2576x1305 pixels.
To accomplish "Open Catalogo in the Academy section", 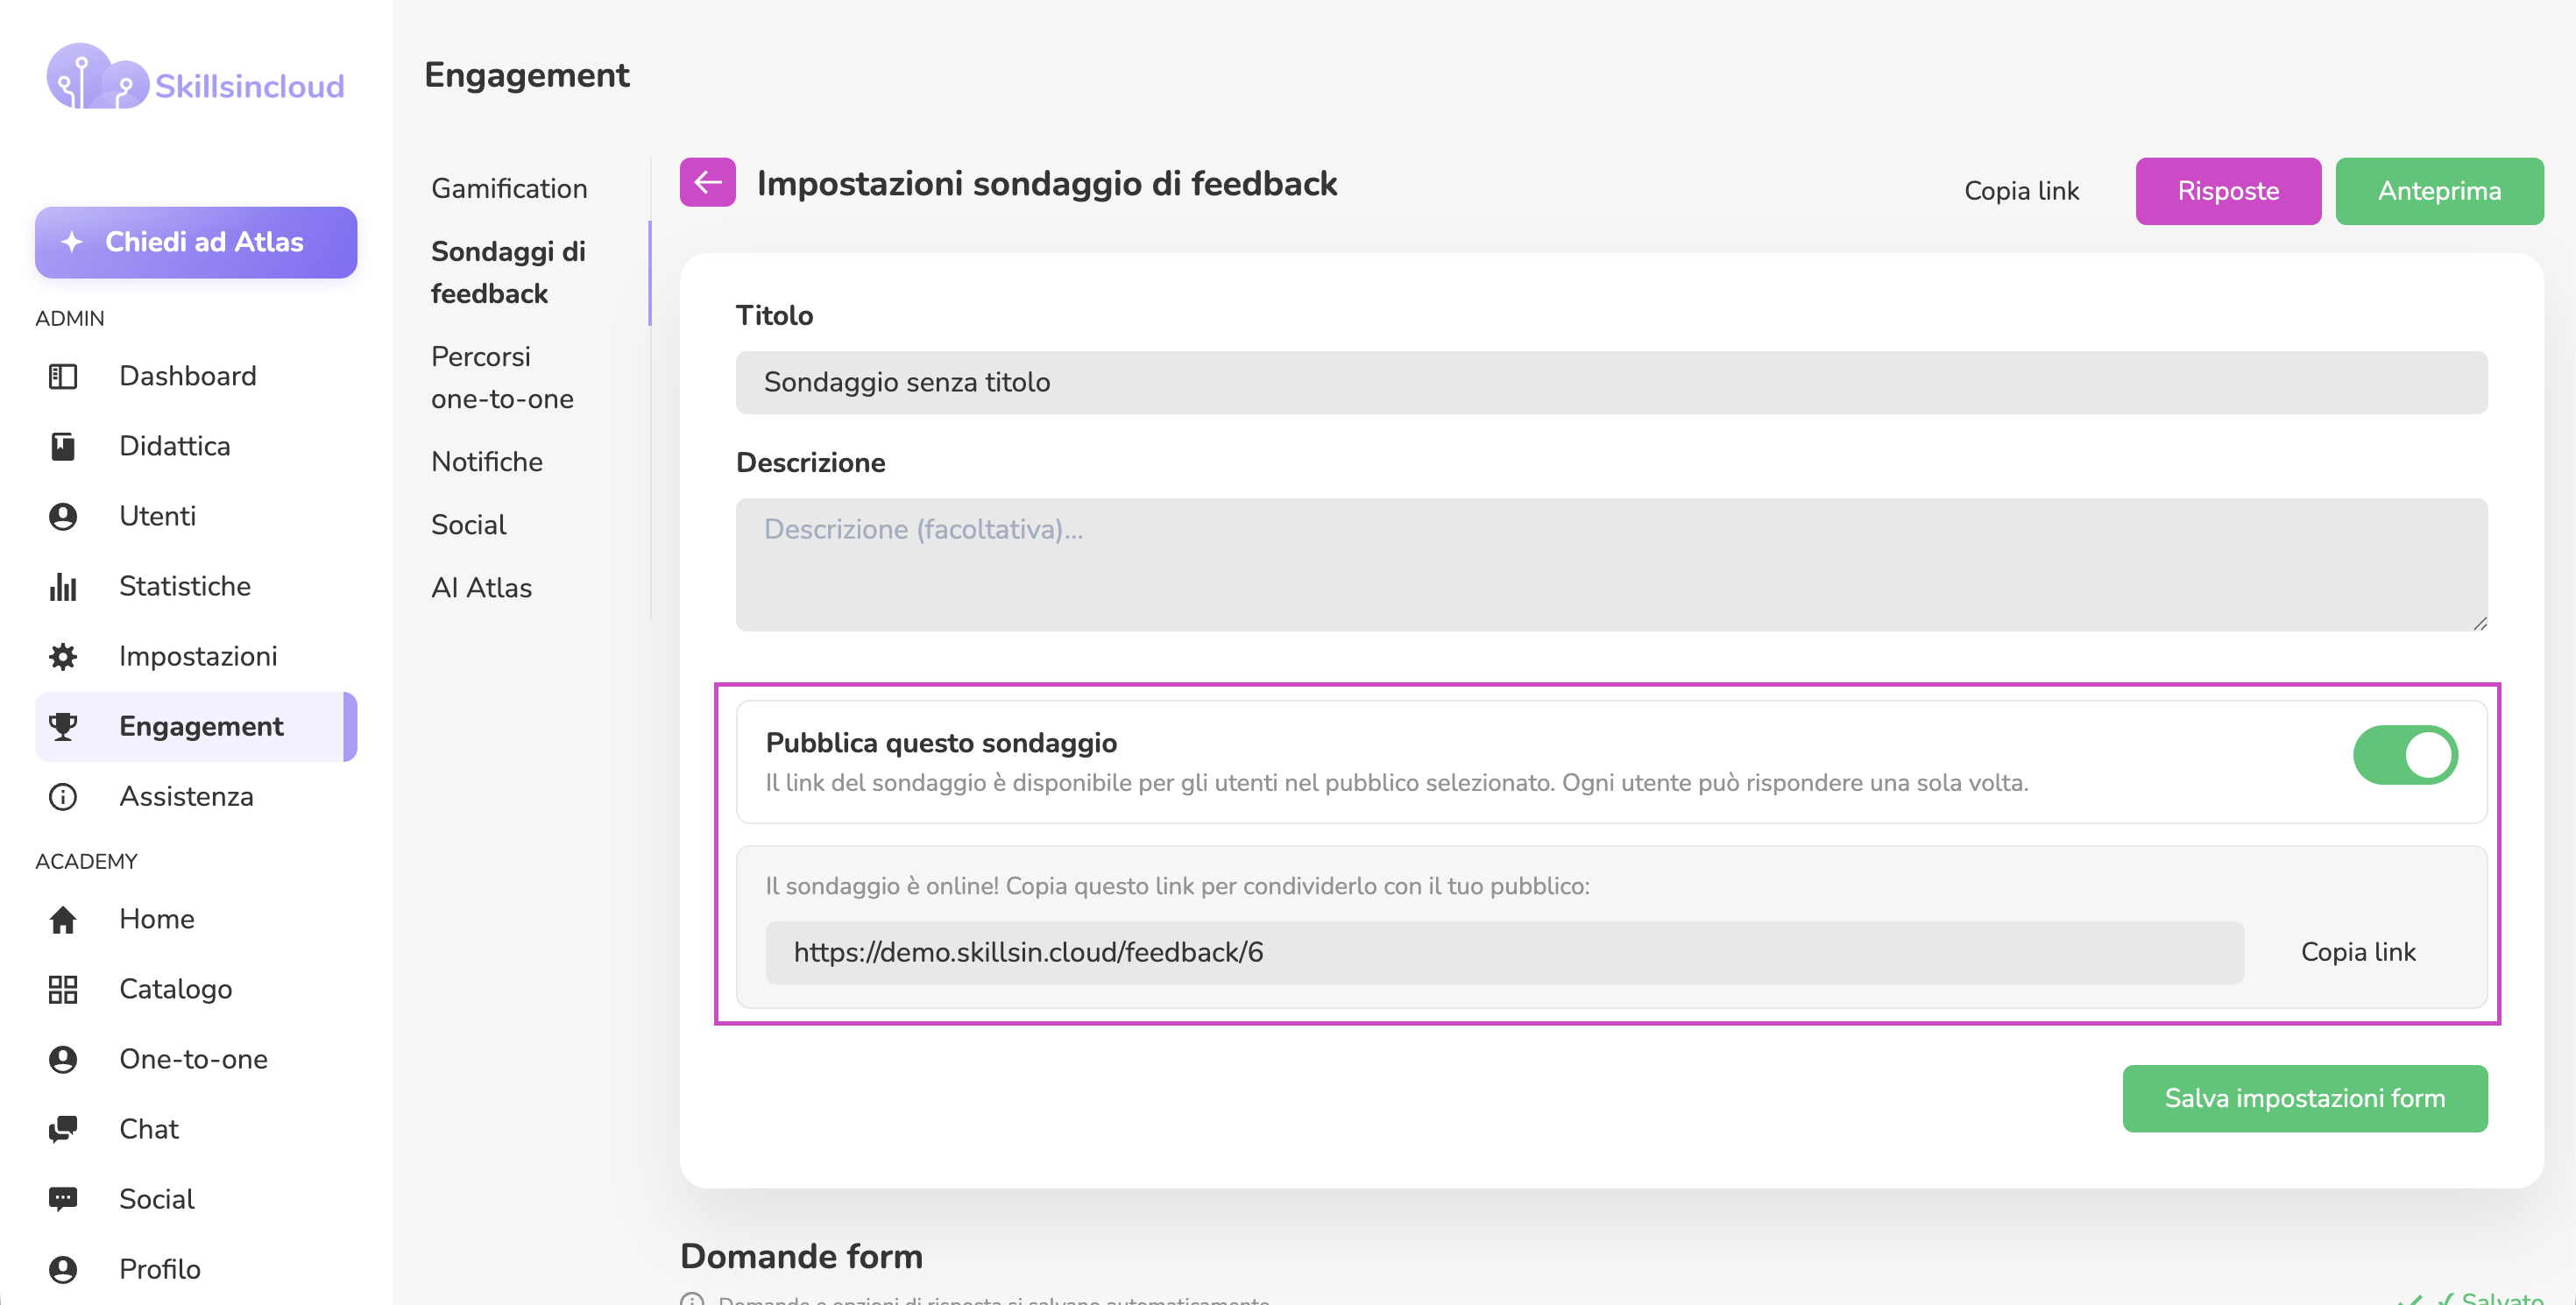I will pyautogui.click(x=196, y=989).
